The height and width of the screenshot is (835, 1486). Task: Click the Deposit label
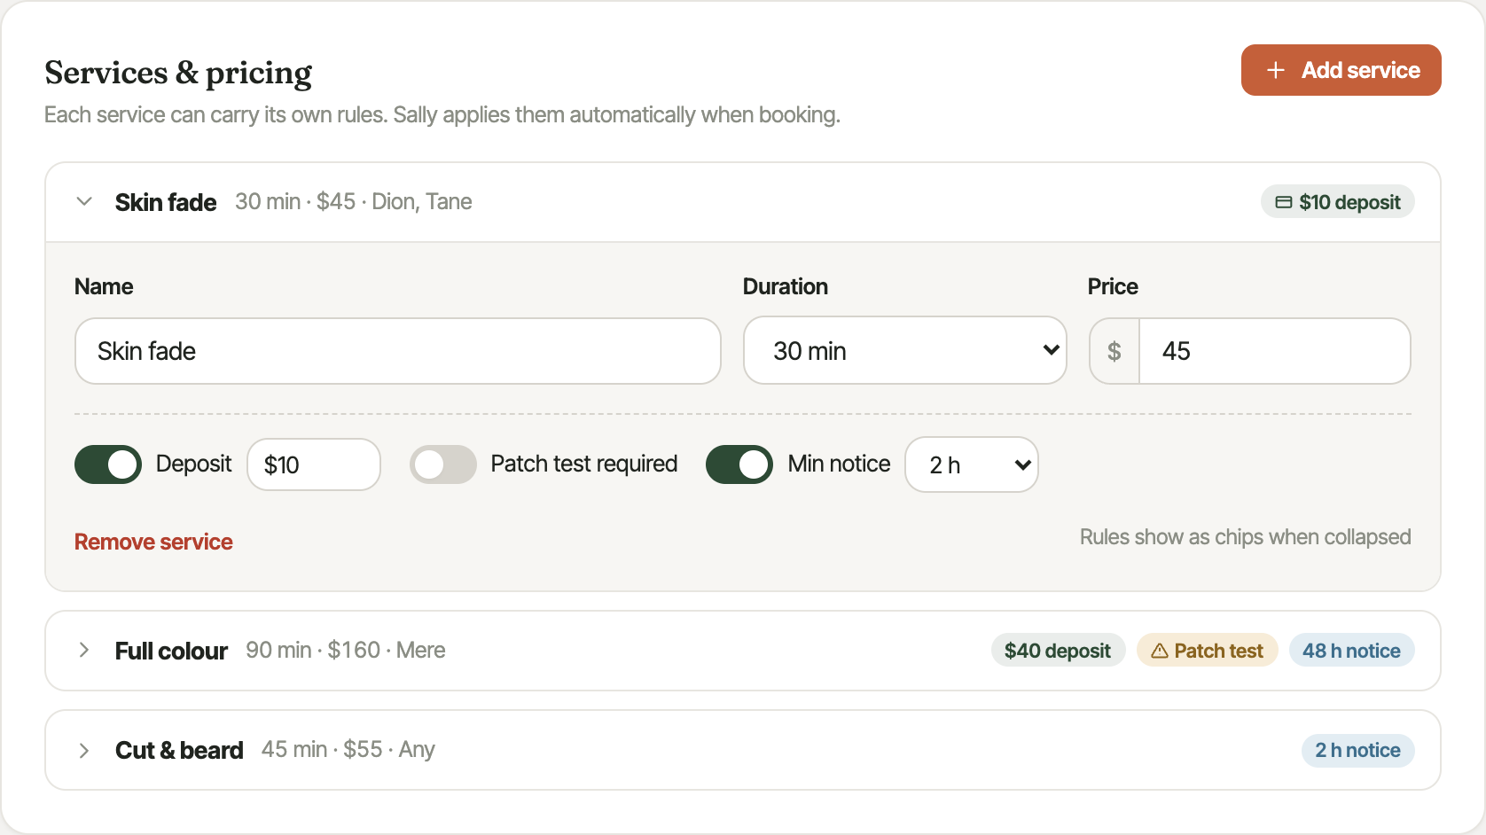pos(193,464)
